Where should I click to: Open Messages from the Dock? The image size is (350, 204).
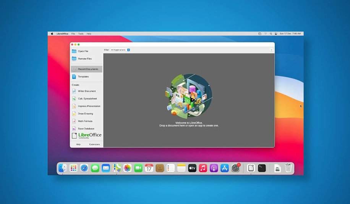pos(95,168)
